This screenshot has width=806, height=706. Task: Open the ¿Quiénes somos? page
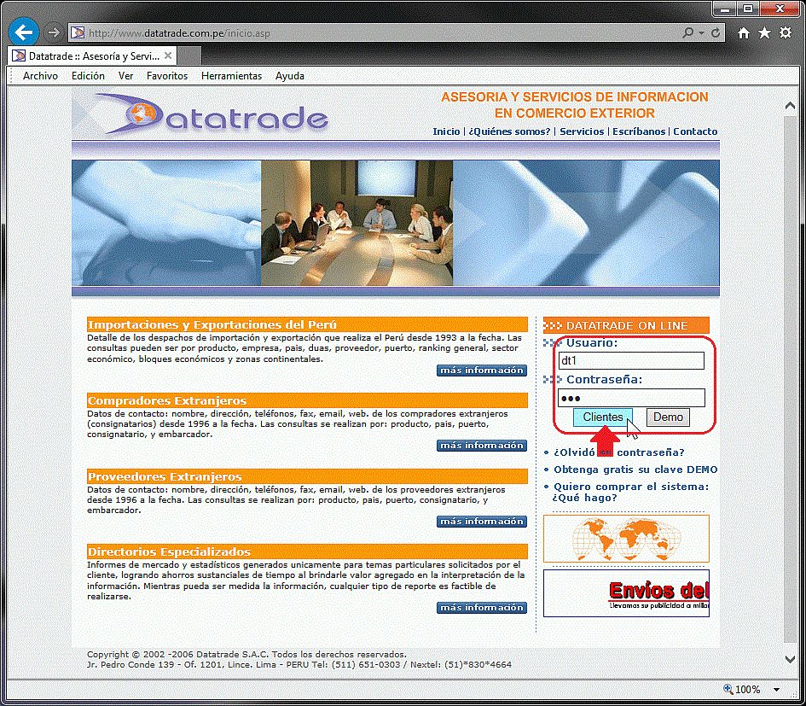509,131
